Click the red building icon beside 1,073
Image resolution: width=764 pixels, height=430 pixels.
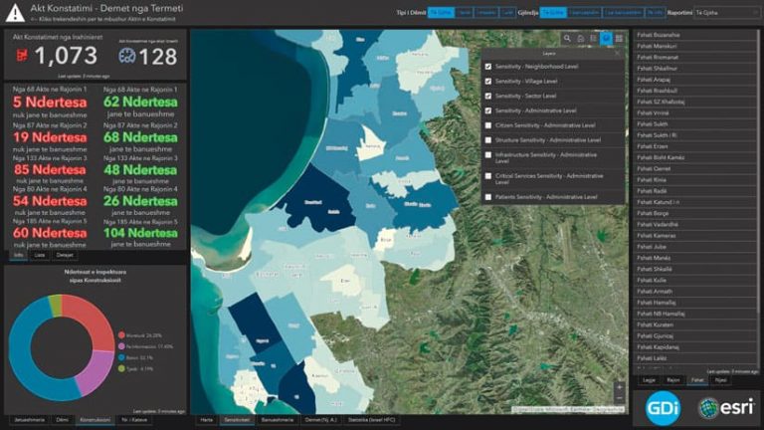[x=22, y=56]
